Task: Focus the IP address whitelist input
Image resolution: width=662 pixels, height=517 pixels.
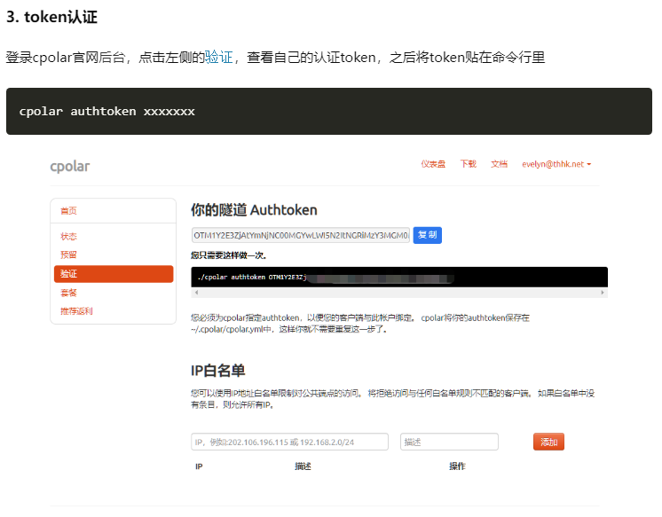Action: pos(289,442)
